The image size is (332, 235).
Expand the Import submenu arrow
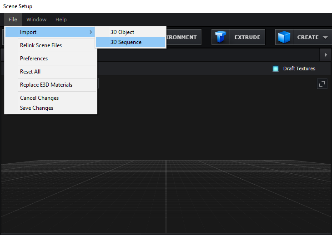(x=91, y=32)
